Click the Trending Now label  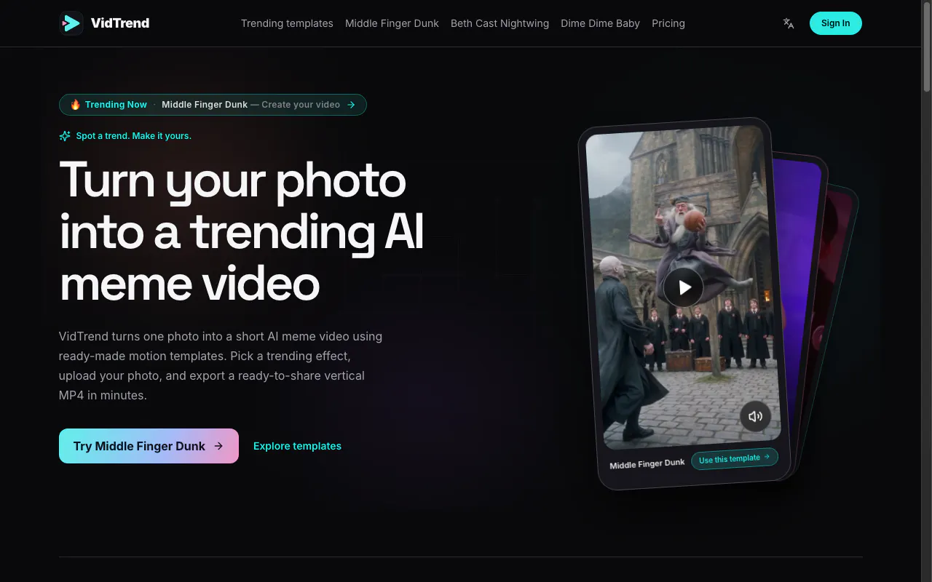tap(116, 105)
